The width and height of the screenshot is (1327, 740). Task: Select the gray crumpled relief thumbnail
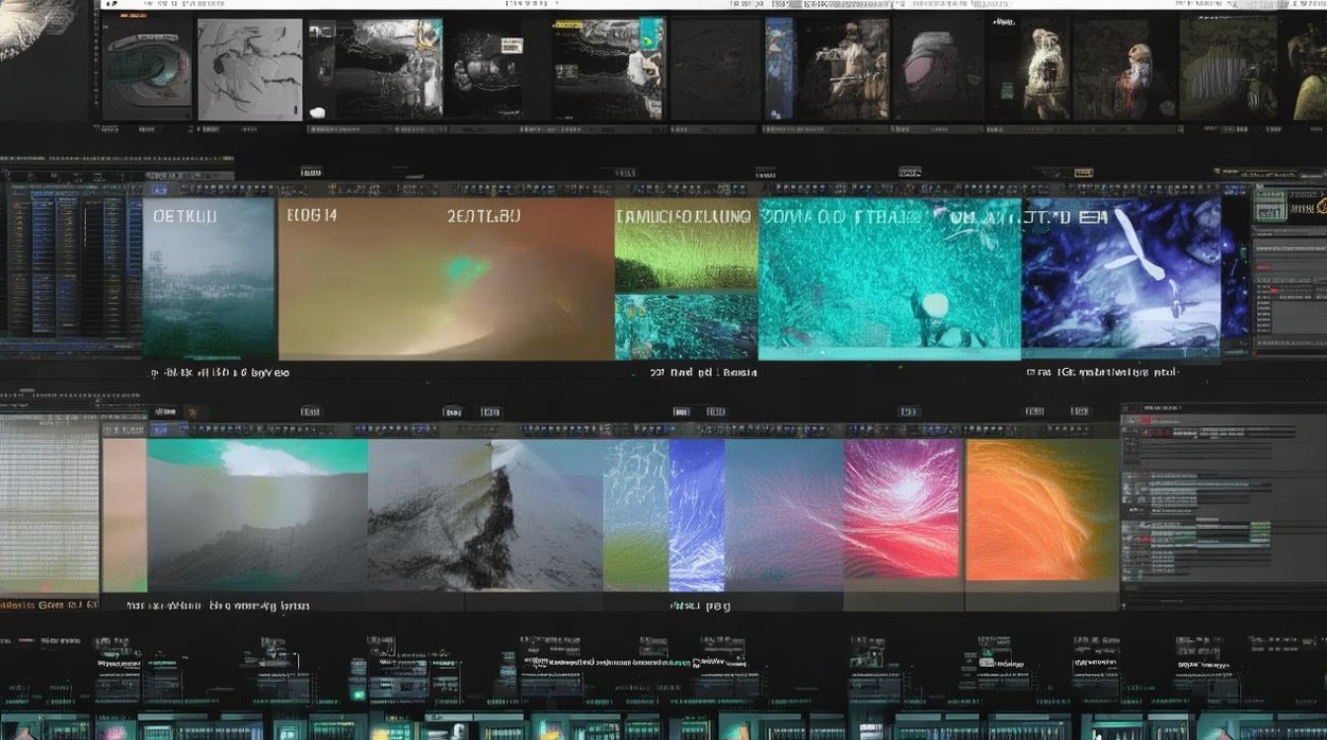point(249,69)
